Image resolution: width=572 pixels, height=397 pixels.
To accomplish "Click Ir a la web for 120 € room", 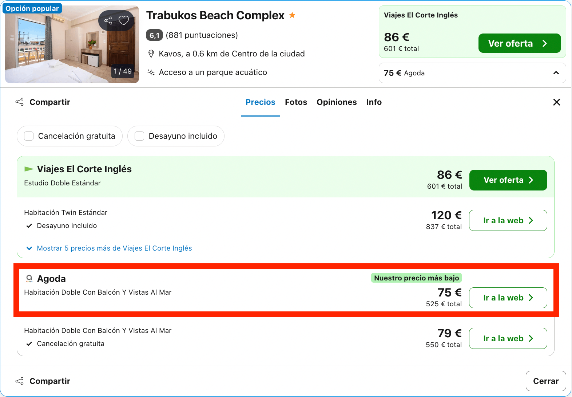I will click(508, 220).
